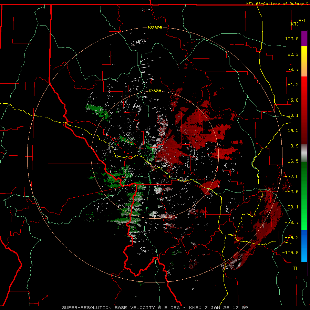
Task: Click the 14.5 velocity scale value
Action: tap(293, 131)
